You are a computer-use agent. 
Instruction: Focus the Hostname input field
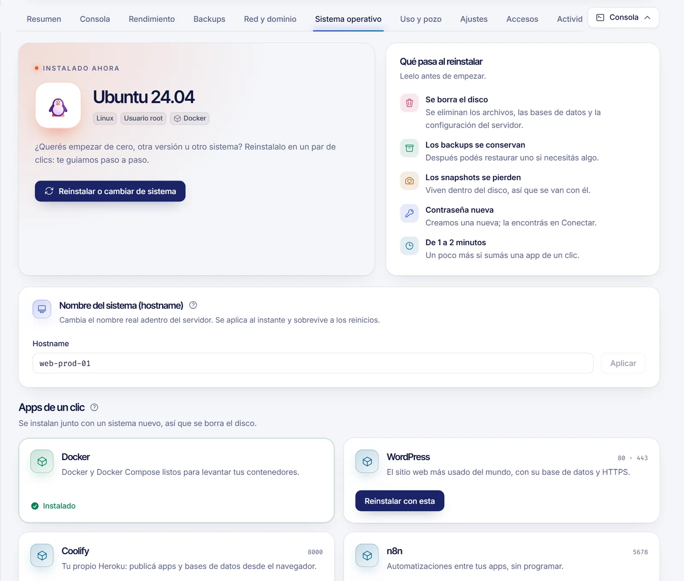pos(313,363)
